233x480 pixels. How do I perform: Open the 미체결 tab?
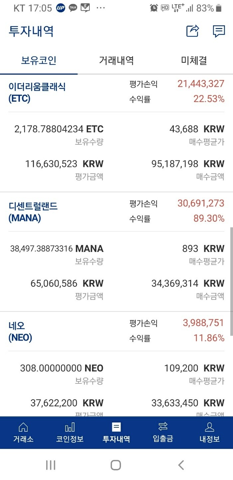click(x=194, y=60)
